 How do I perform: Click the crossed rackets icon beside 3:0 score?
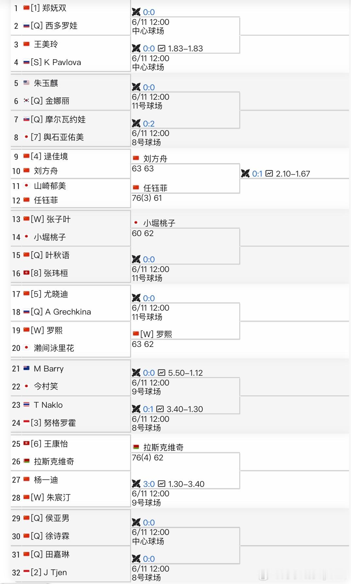pos(136,484)
